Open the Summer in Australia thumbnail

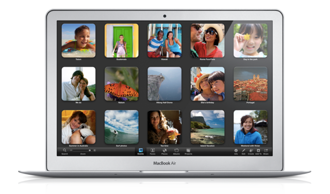pyautogui.click(x=78, y=127)
